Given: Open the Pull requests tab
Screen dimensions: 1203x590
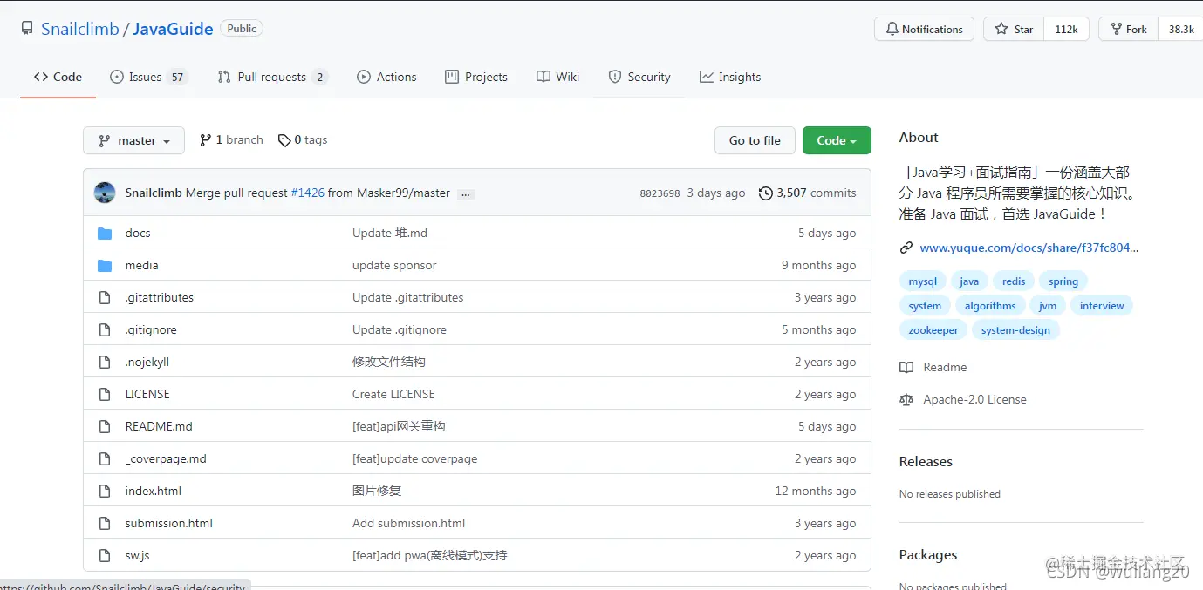Looking at the screenshot, I should [272, 77].
